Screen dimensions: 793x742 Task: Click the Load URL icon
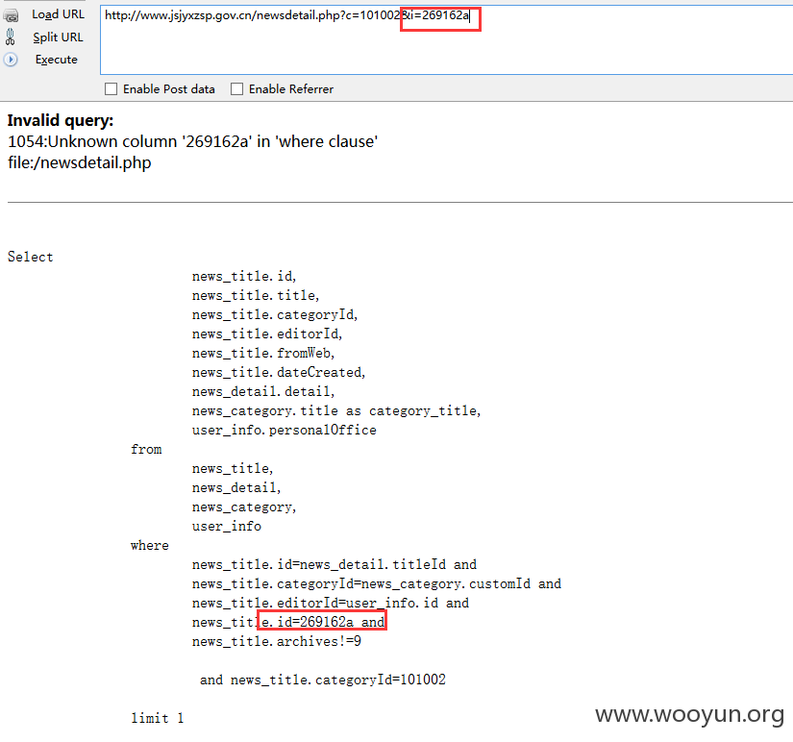point(11,15)
